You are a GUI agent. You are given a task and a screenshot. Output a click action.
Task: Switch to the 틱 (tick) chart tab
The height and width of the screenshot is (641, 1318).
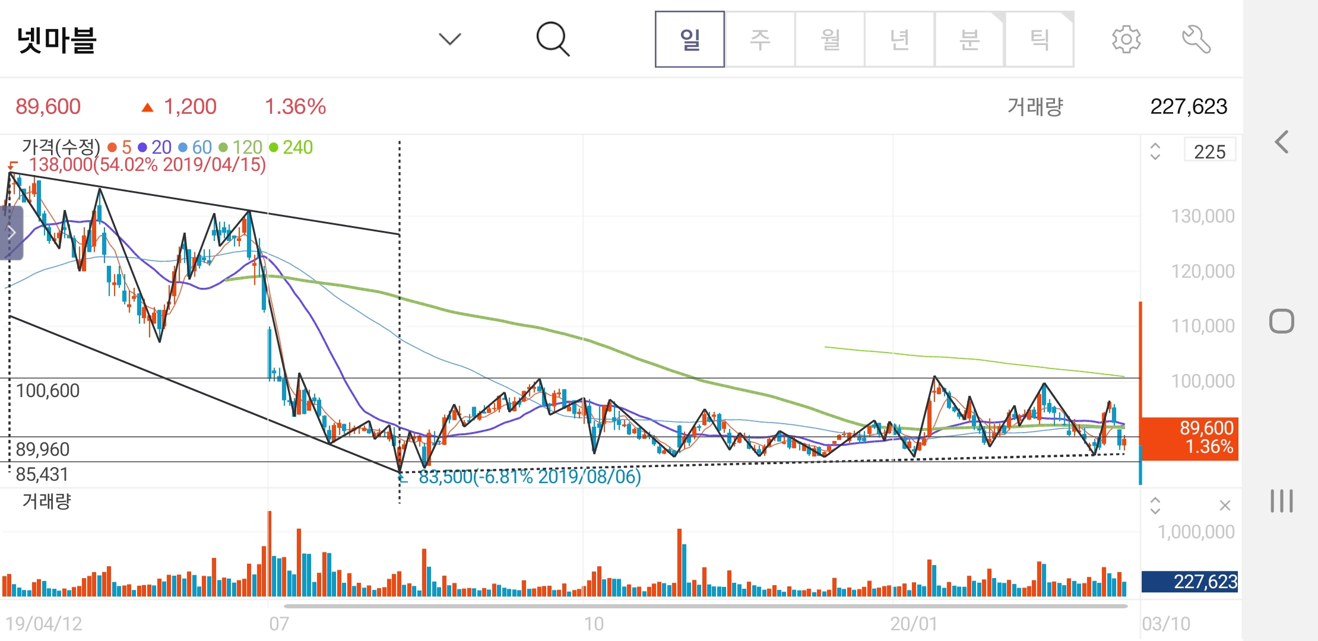[1040, 39]
